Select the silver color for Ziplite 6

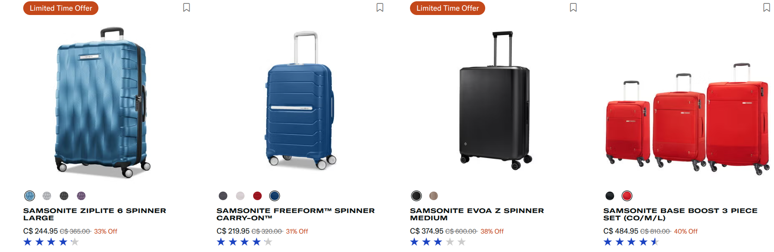coord(47,196)
